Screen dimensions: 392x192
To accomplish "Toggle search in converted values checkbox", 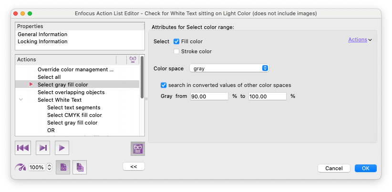I will coord(164,85).
